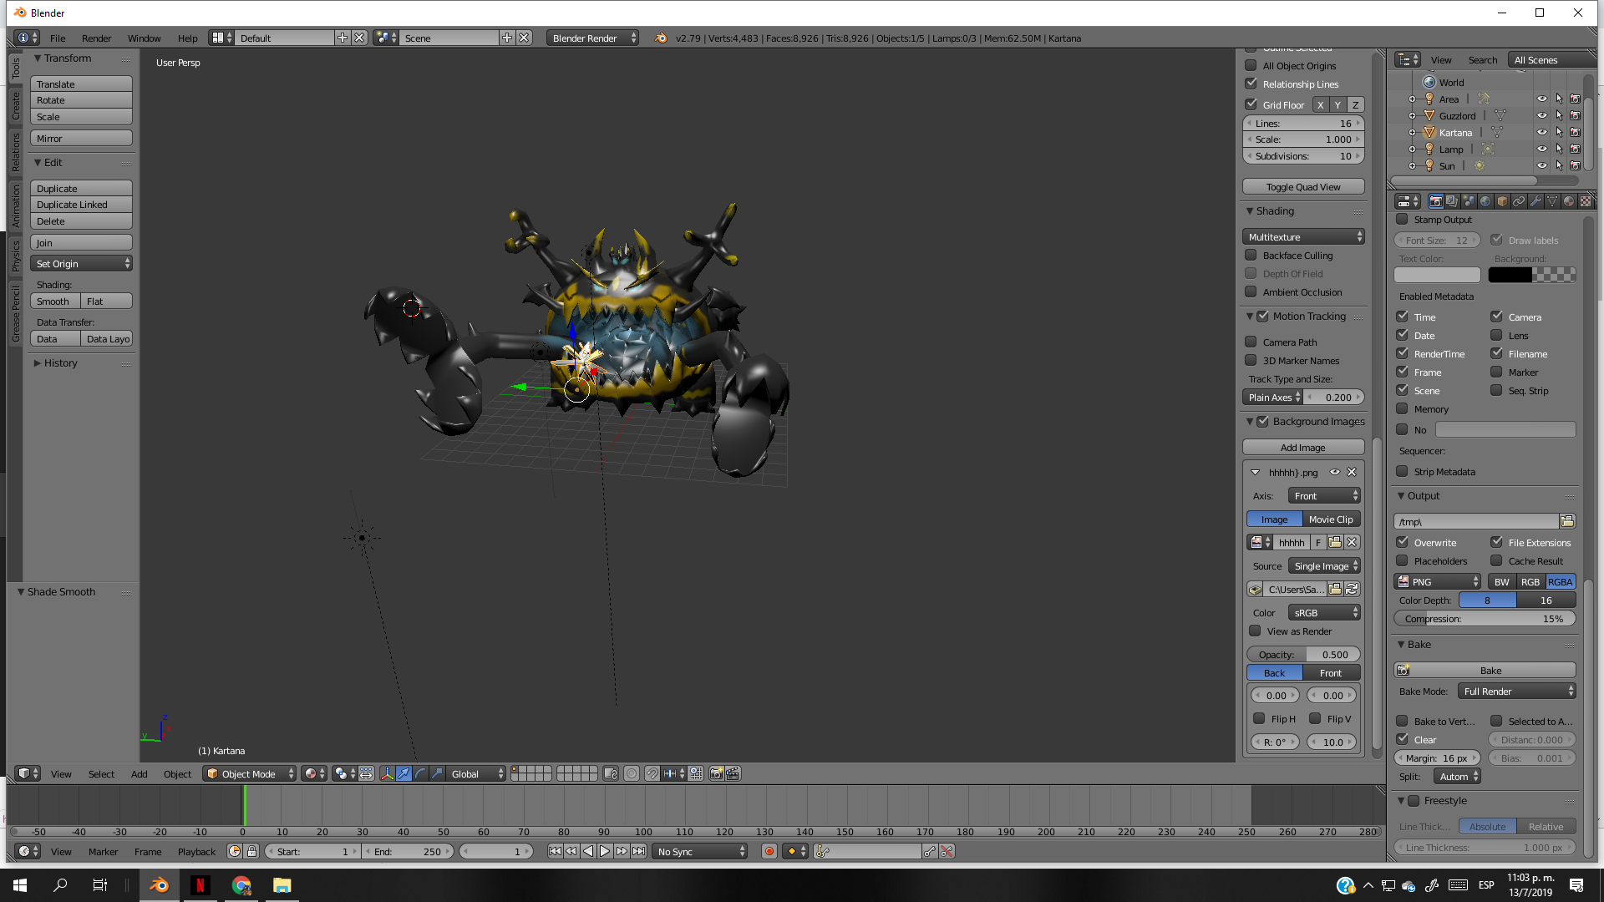Image resolution: width=1604 pixels, height=902 pixels.
Task: Select the Object properties cube icon
Action: click(x=1502, y=200)
